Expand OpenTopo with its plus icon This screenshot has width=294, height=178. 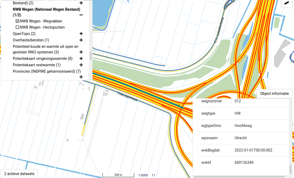point(81,34)
